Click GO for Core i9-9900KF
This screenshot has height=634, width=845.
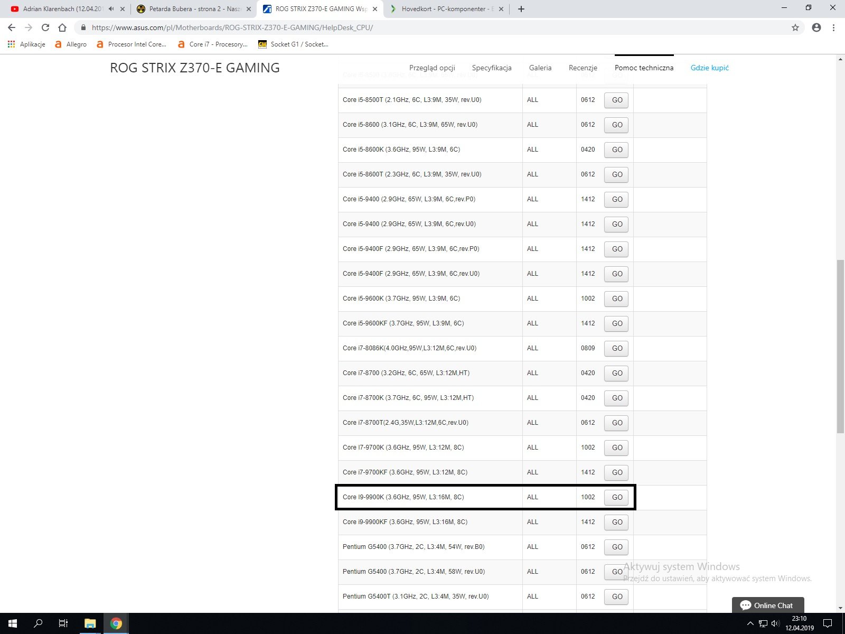(x=616, y=522)
